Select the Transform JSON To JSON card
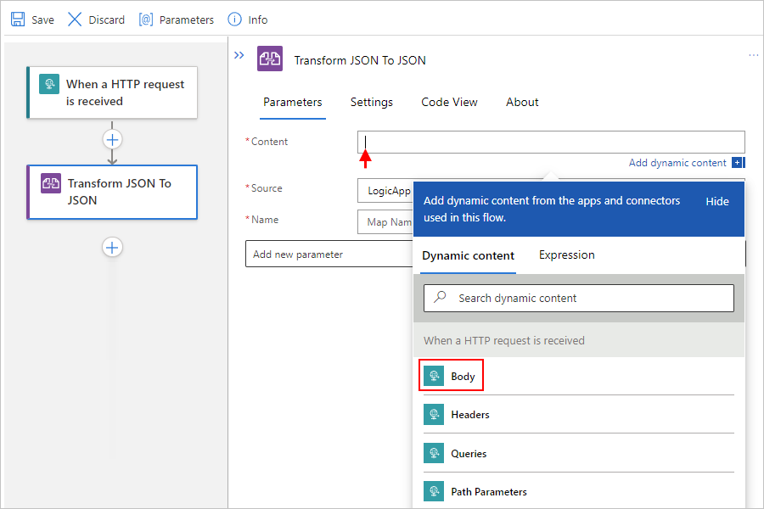 coord(112,192)
